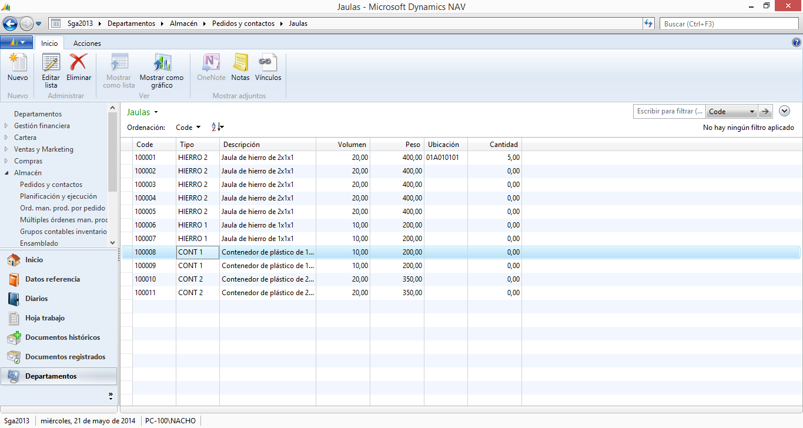Open Diarios in navigation pane
Viewport: 803px width, 428px height.
click(x=59, y=299)
